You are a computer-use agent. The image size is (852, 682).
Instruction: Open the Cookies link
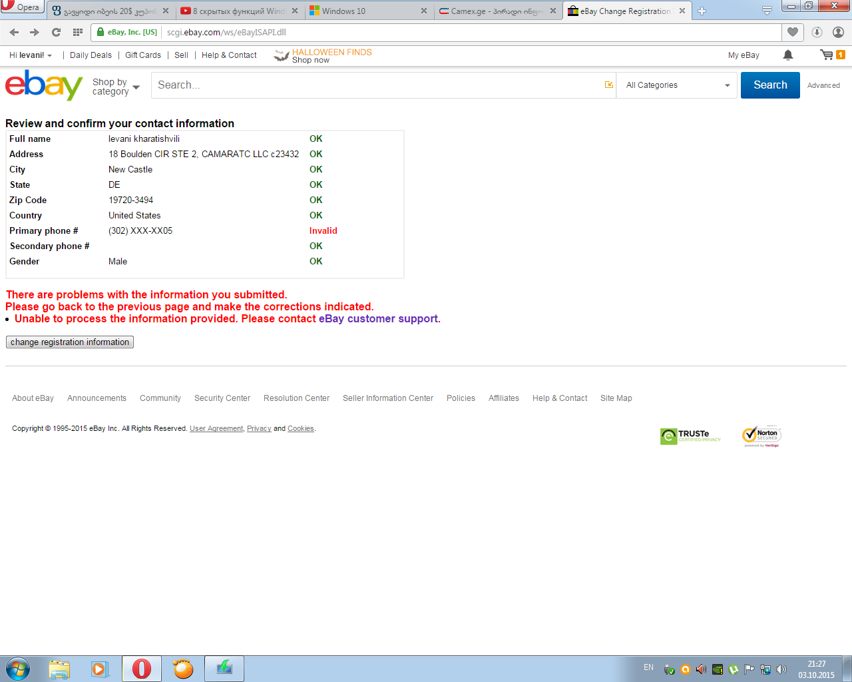pyautogui.click(x=301, y=429)
